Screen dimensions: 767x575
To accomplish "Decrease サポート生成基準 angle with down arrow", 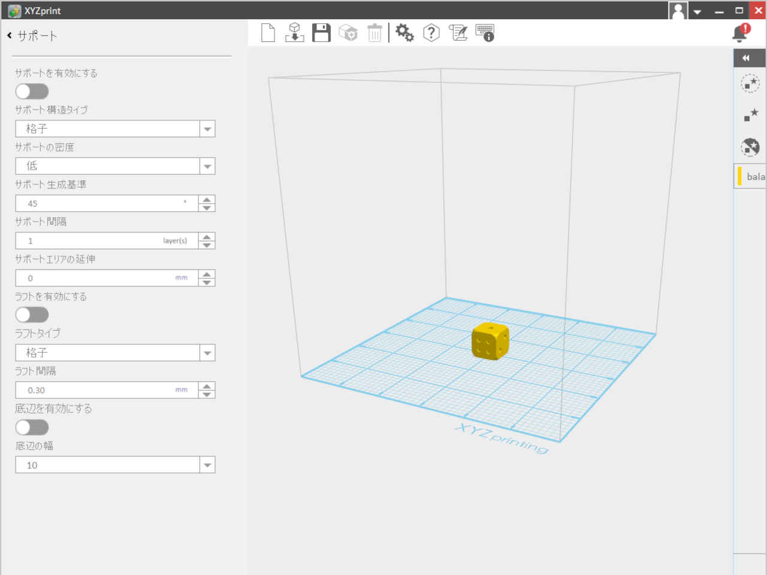I will [x=207, y=208].
